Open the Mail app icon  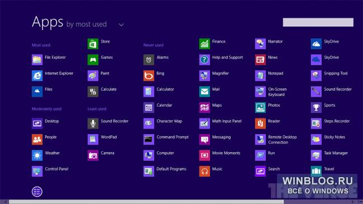204,92
